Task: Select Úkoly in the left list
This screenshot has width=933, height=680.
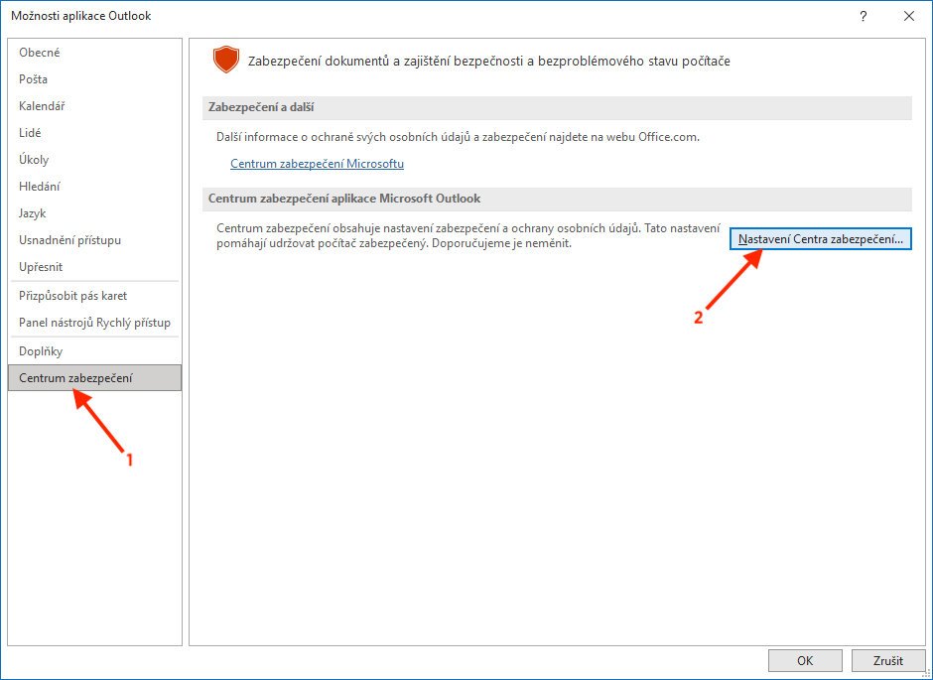Action: (34, 160)
